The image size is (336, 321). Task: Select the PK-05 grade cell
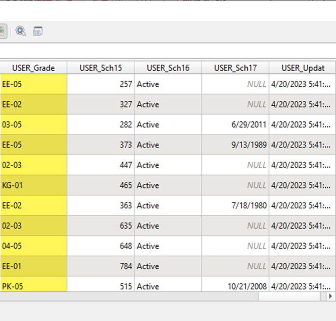[x=34, y=284]
